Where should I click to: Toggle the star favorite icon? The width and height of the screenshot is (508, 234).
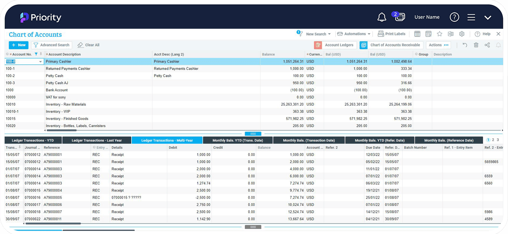coord(439,34)
